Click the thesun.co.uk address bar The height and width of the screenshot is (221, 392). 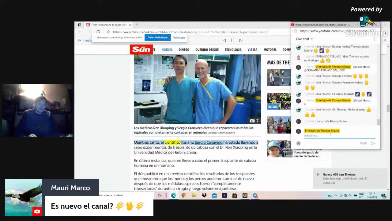(190, 32)
